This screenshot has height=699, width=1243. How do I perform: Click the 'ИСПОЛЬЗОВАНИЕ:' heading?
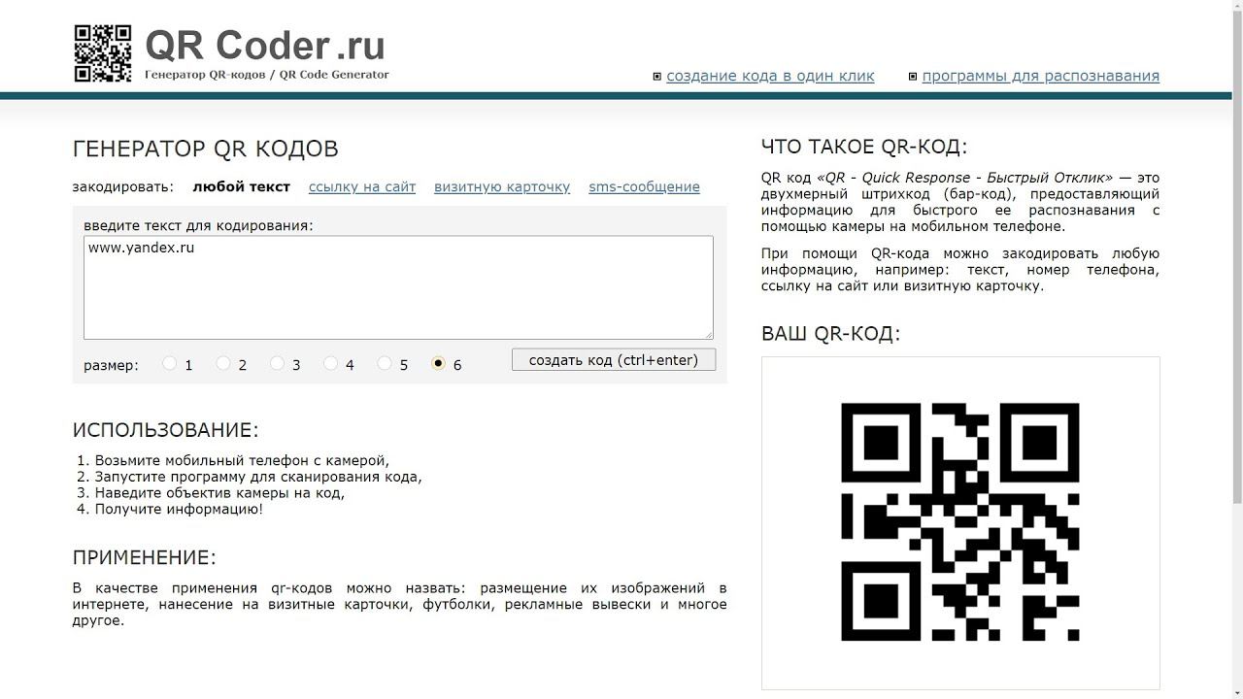click(x=166, y=430)
